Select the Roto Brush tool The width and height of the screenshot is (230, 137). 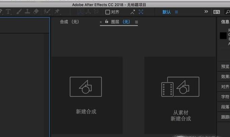[47, 11]
